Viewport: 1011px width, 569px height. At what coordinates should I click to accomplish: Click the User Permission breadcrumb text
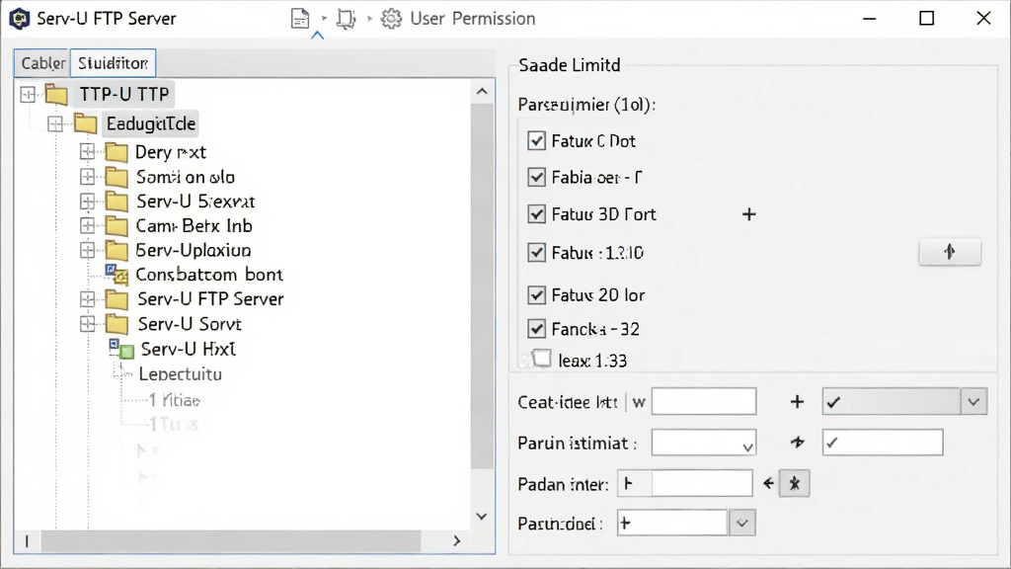click(473, 18)
